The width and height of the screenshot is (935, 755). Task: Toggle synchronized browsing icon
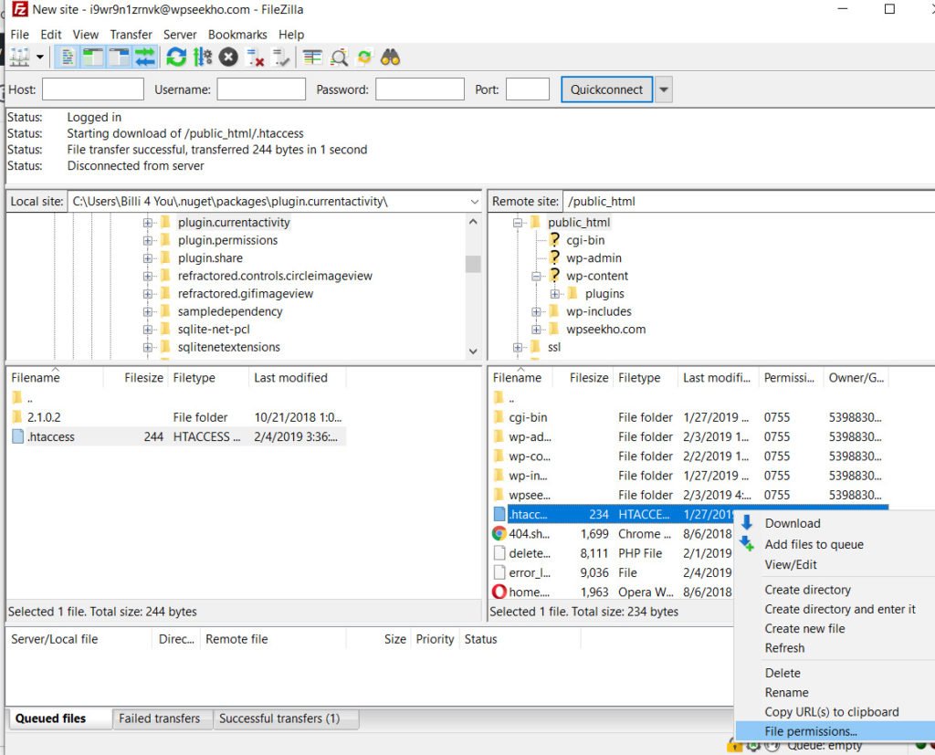point(364,58)
